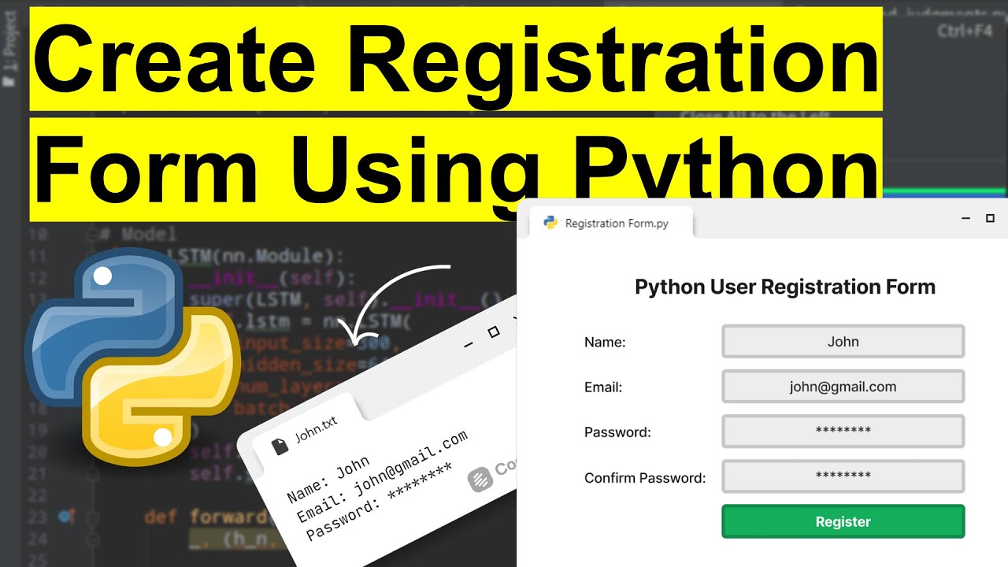1008x567 pixels.
Task: Click the 'Email:' label in the form
Action: point(603,387)
